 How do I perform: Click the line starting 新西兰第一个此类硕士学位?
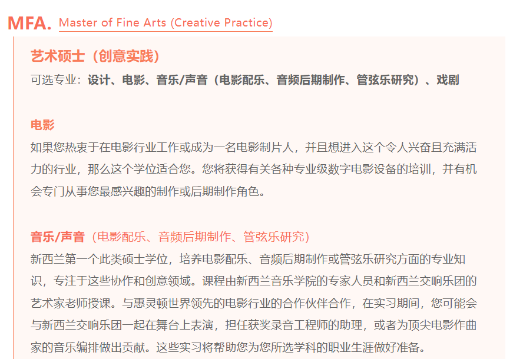point(248,259)
